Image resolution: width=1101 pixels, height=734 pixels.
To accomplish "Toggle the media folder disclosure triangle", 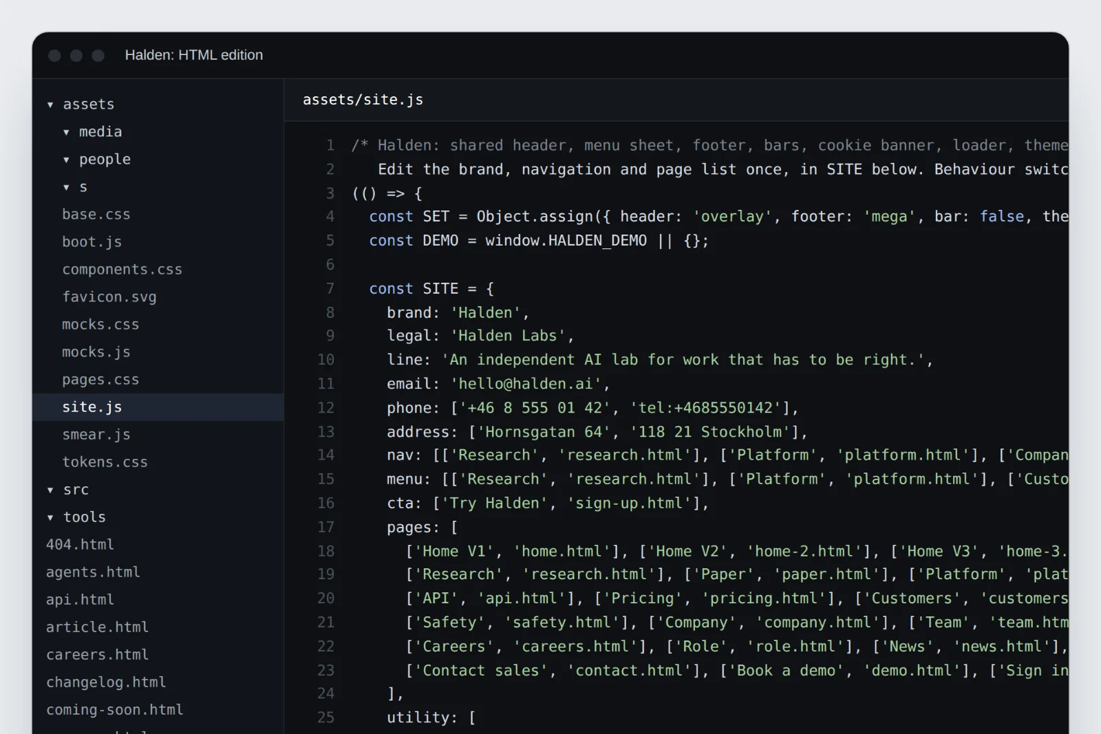I will click(66, 132).
